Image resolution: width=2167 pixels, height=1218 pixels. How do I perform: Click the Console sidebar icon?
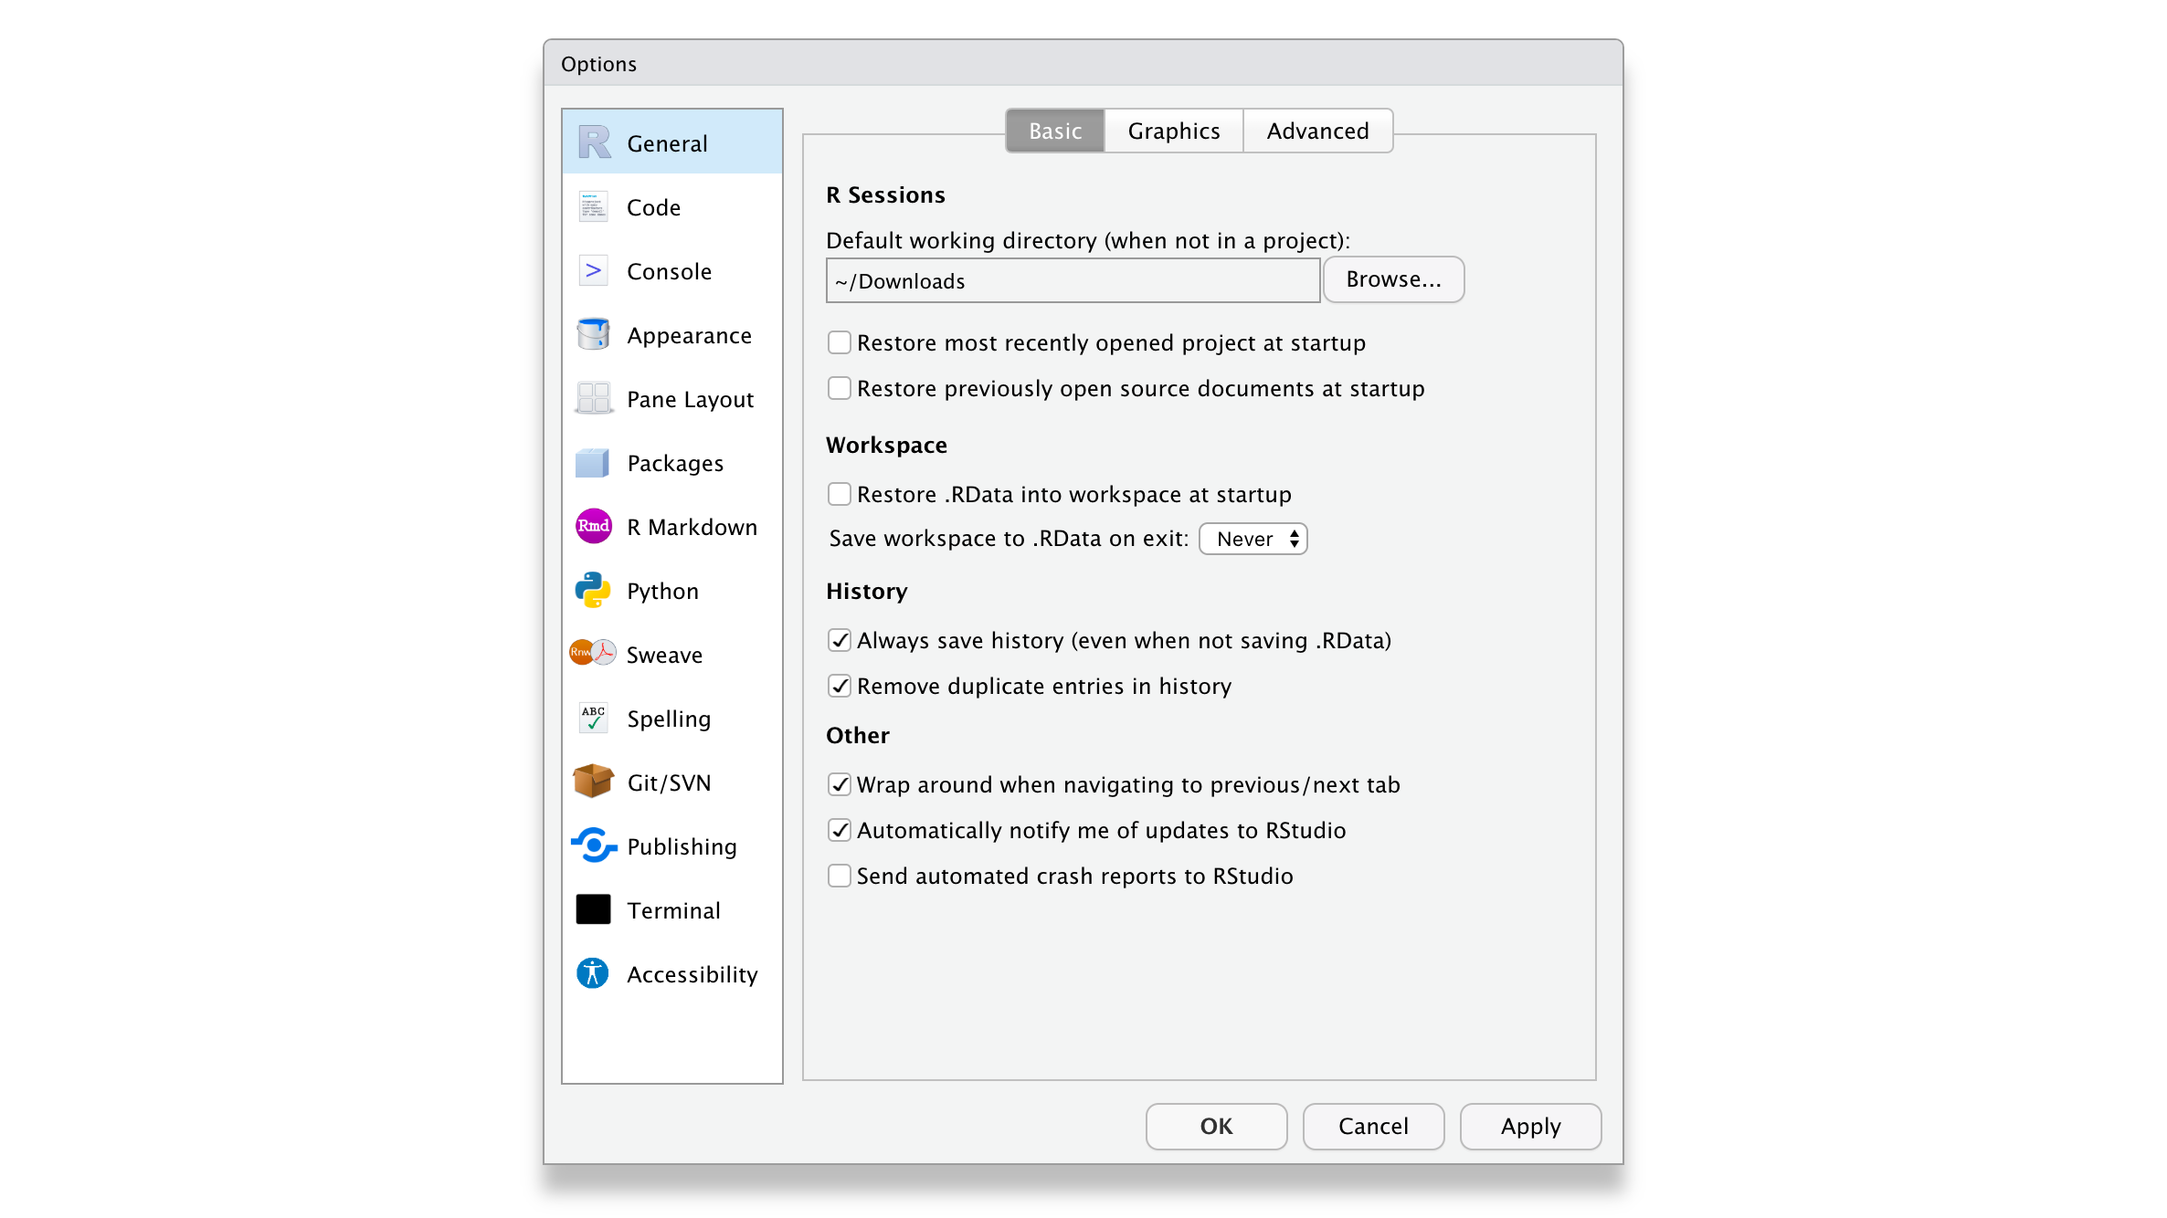(x=593, y=270)
